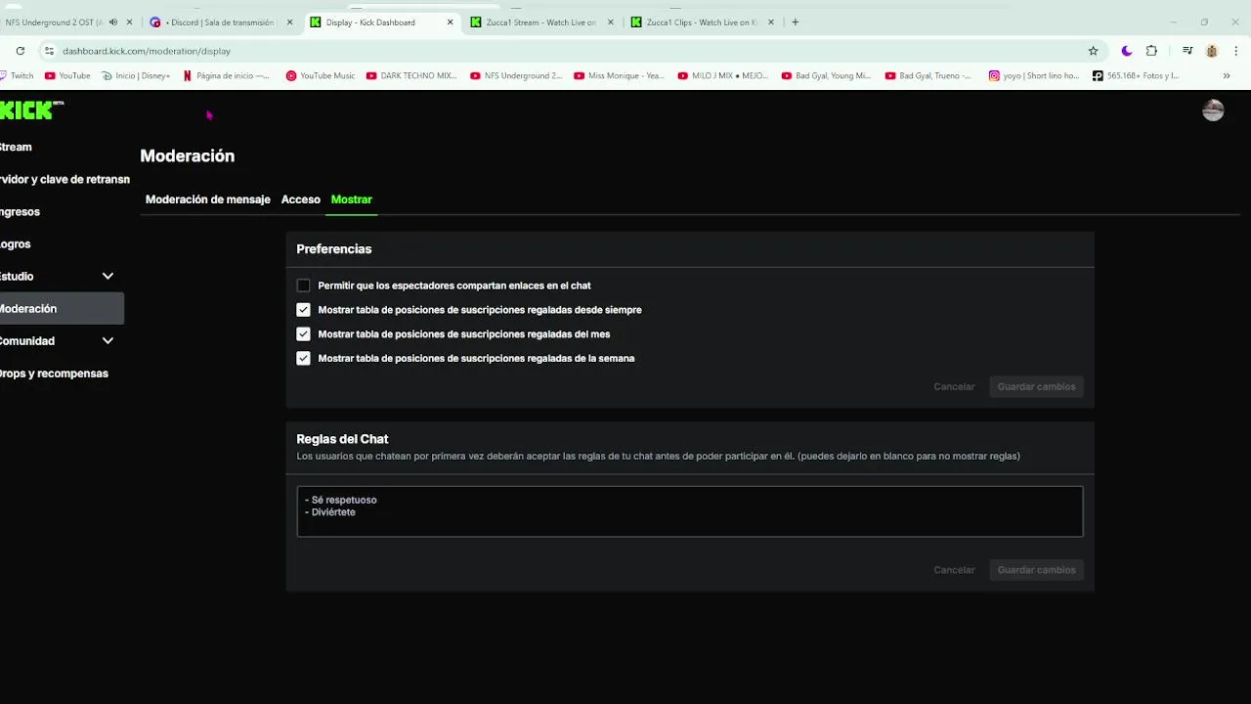Open the YouTube Music bookmark

[321, 75]
